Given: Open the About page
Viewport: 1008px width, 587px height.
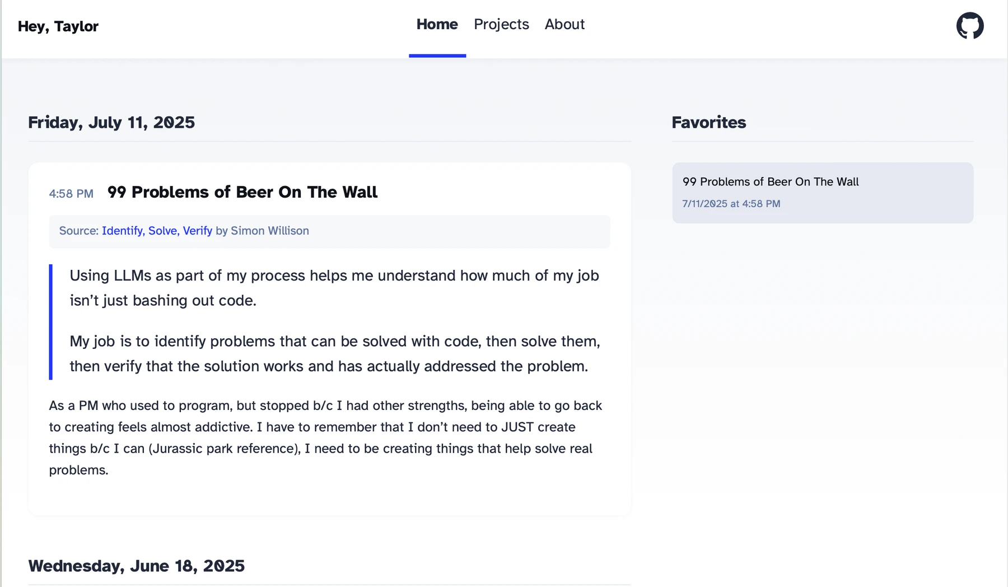Looking at the screenshot, I should (x=564, y=25).
